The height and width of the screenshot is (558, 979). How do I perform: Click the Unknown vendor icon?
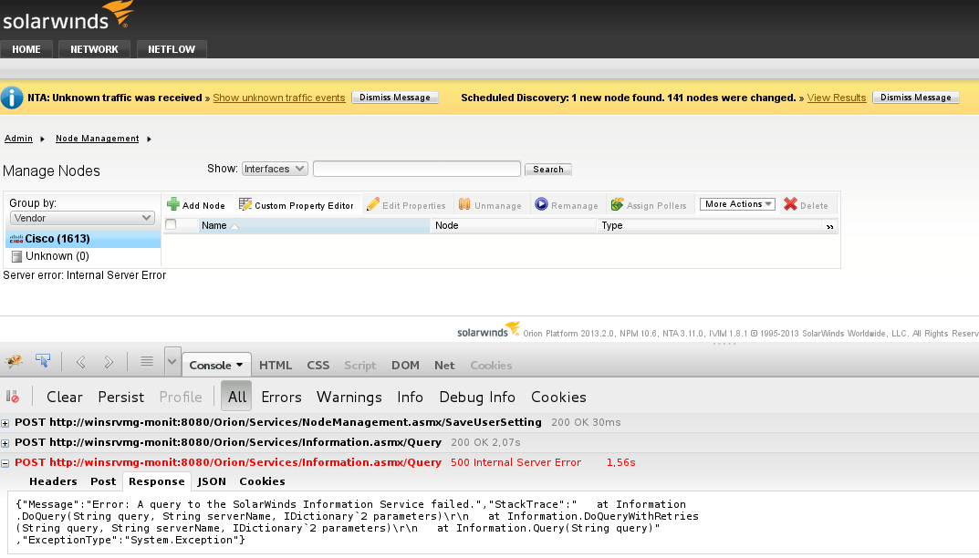(16, 256)
